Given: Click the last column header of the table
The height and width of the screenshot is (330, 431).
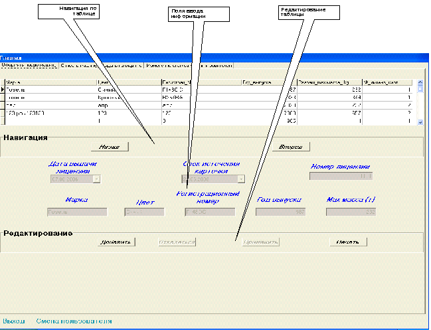Looking at the screenshot, I should click(387, 82).
